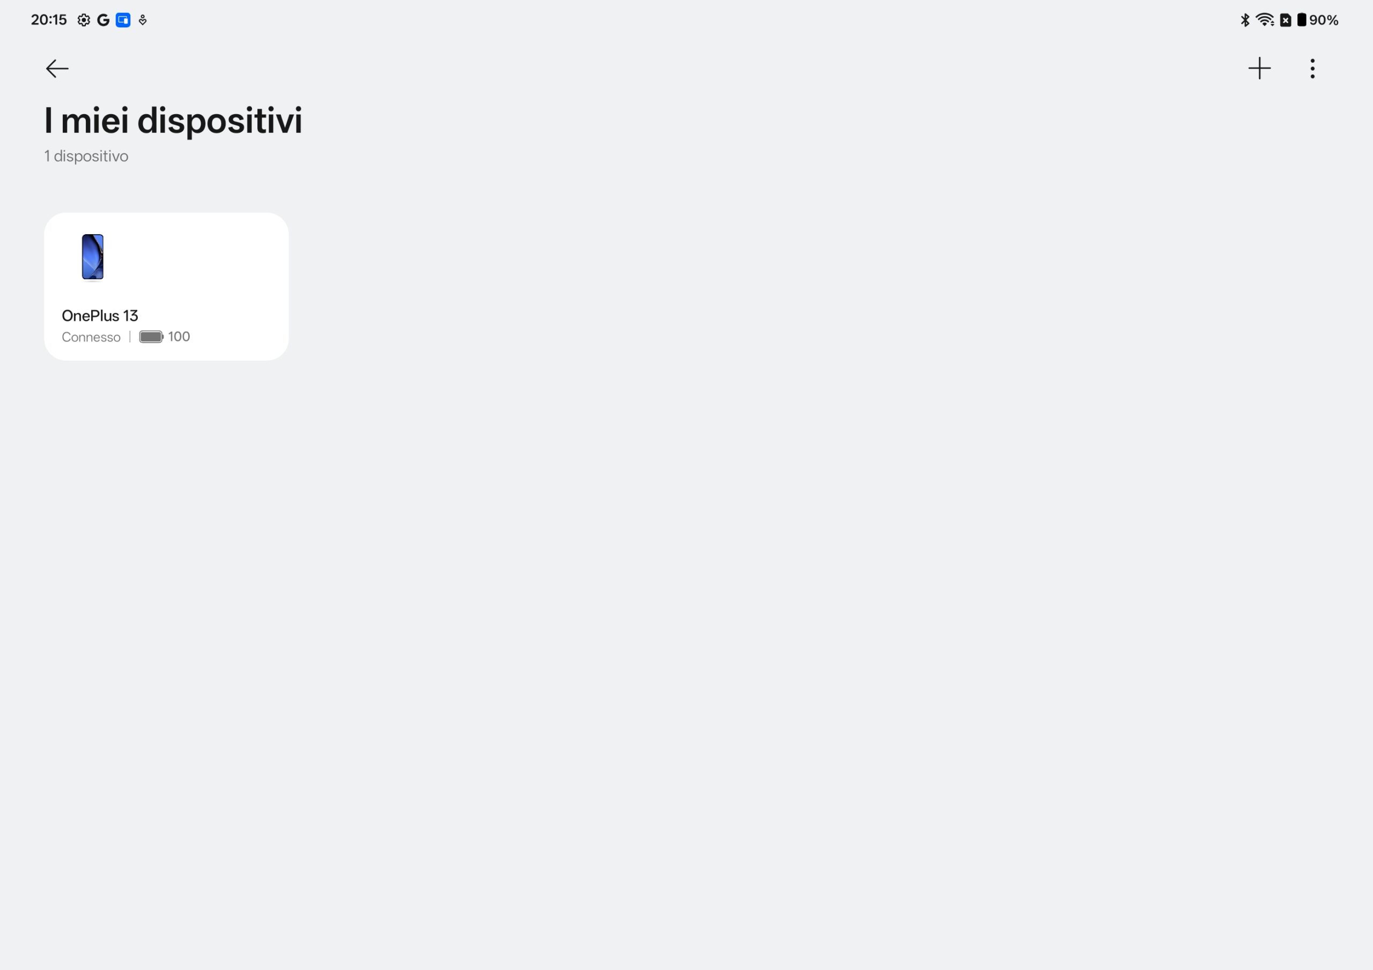Tap the "1 dispositivo" count label
1373x970 pixels.
86,156
